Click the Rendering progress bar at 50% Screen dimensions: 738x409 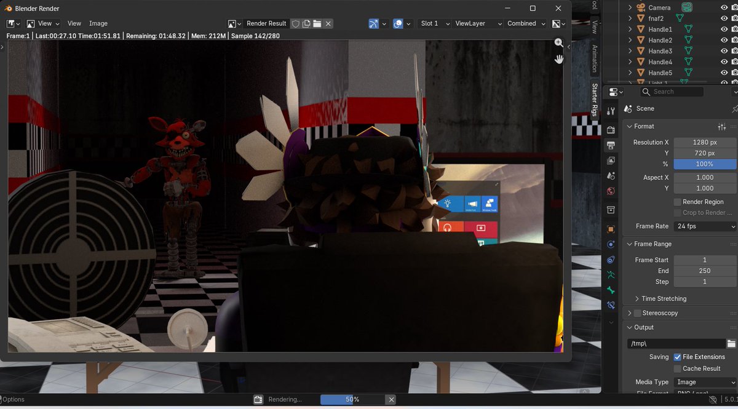(352, 399)
